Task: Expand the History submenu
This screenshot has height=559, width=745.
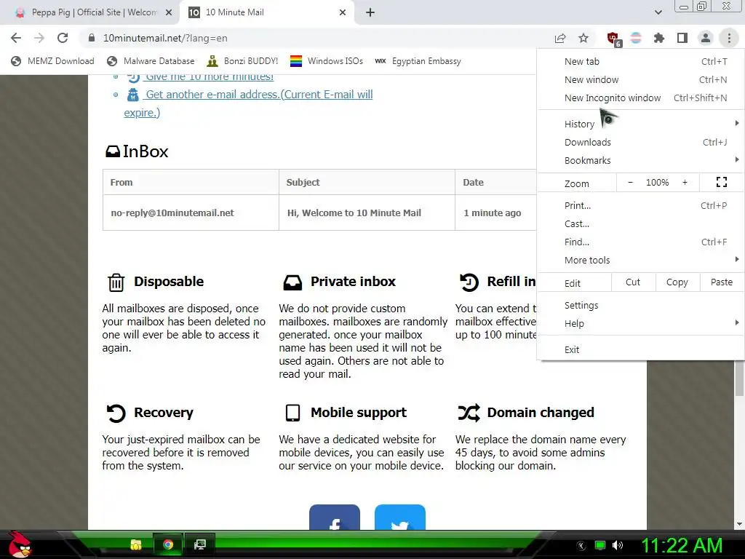Action: point(640,124)
